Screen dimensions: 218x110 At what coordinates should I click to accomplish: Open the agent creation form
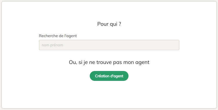coord(109,76)
